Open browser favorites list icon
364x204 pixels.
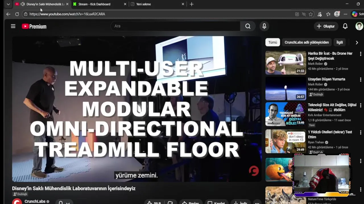(328, 14)
